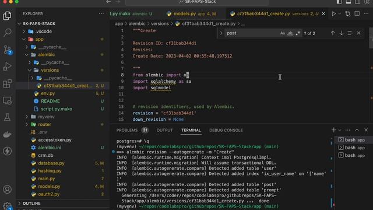Open database.py in the explorer
Image resolution: width=373 pixels, height=210 pixels.
tap(51, 163)
